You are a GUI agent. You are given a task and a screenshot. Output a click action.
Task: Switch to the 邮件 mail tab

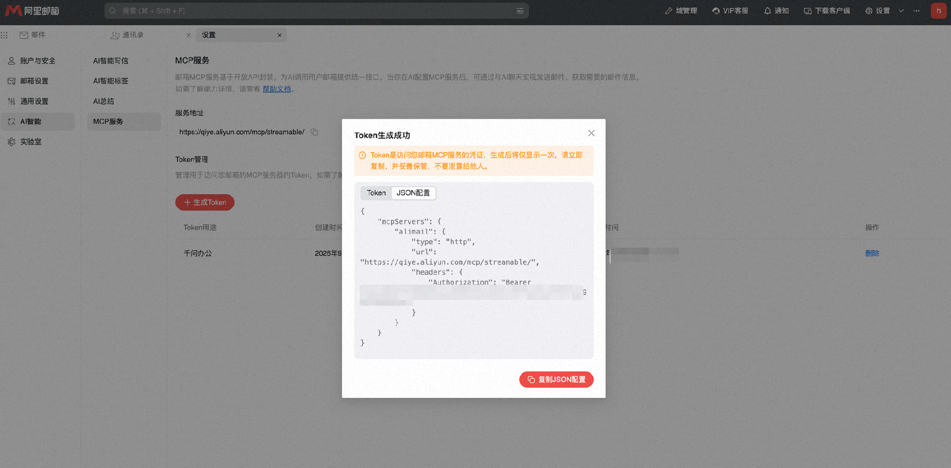click(x=33, y=35)
